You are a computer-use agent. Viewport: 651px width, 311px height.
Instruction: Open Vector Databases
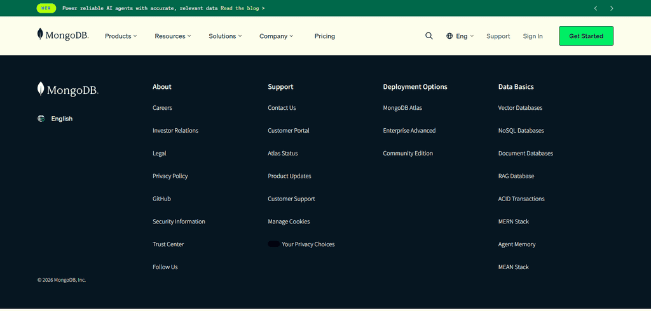(520, 108)
